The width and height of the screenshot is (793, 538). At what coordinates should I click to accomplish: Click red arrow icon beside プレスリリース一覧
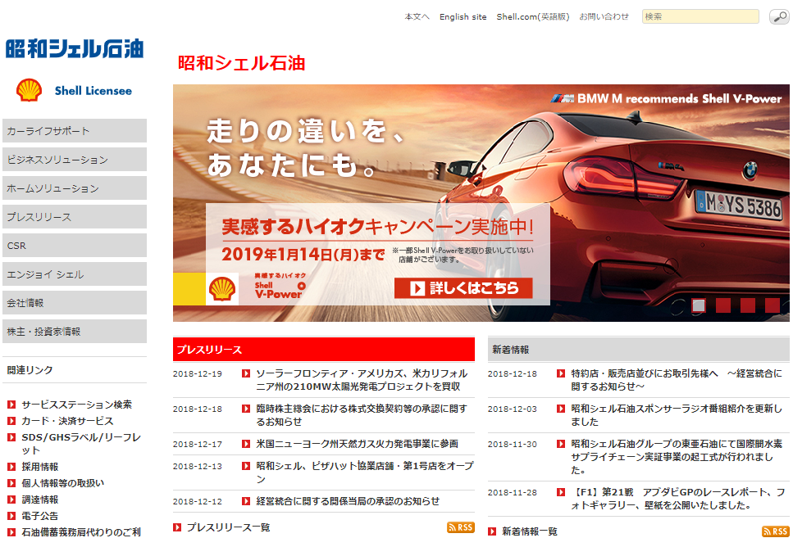click(x=177, y=527)
